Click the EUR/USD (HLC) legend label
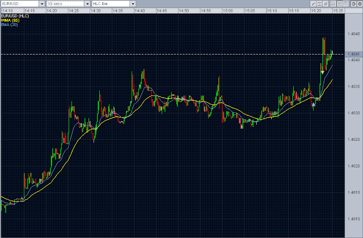Screen dimensions: 363x238 (x=15, y=16)
